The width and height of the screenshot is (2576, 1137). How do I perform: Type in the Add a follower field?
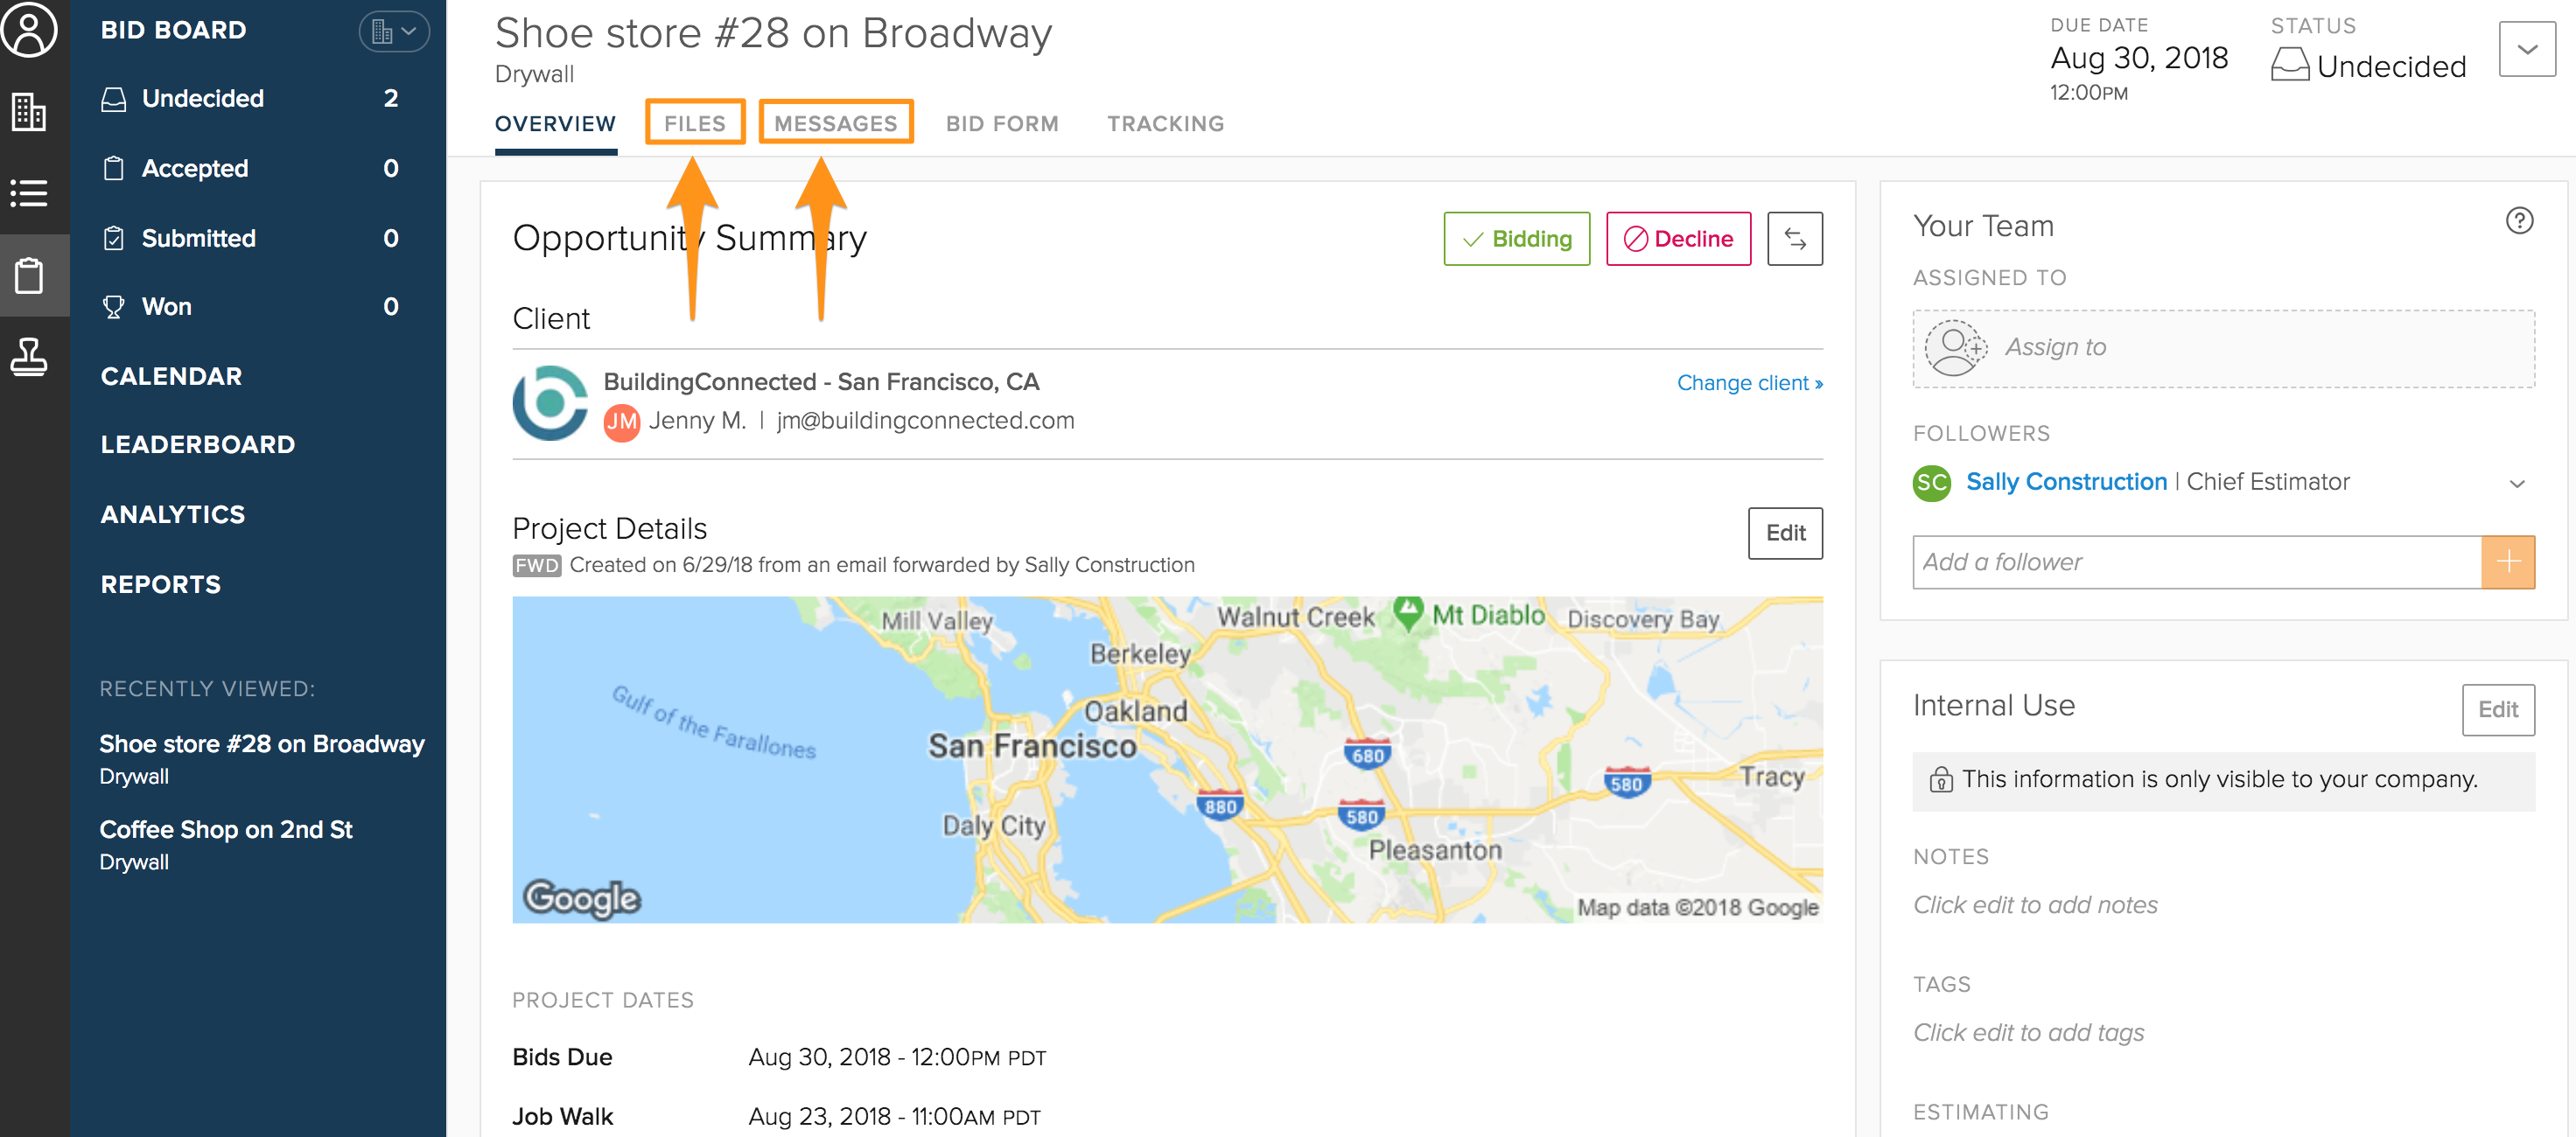click(x=2196, y=562)
